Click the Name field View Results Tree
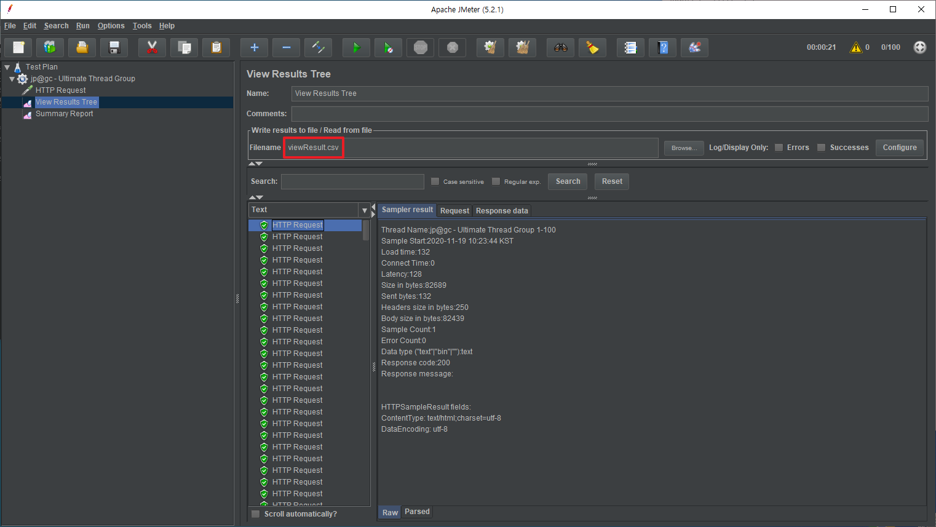 pyautogui.click(x=609, y=93)
